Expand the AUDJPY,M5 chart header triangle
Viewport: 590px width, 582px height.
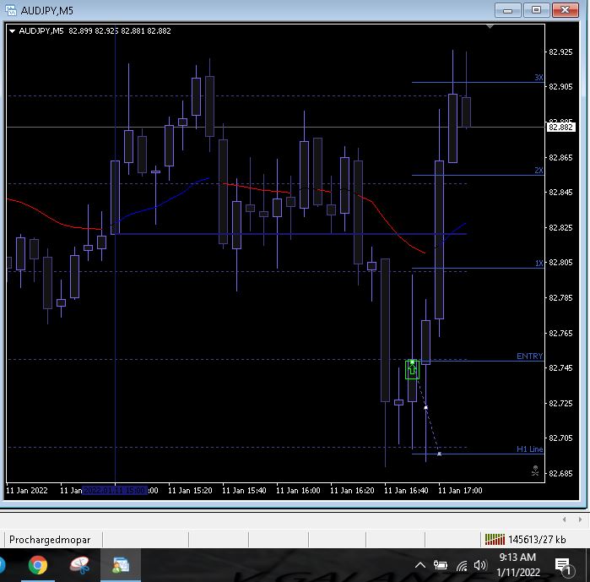(12, 31)
